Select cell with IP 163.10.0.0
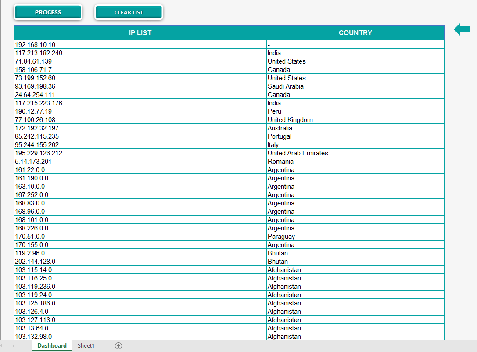 pos(140,187)
